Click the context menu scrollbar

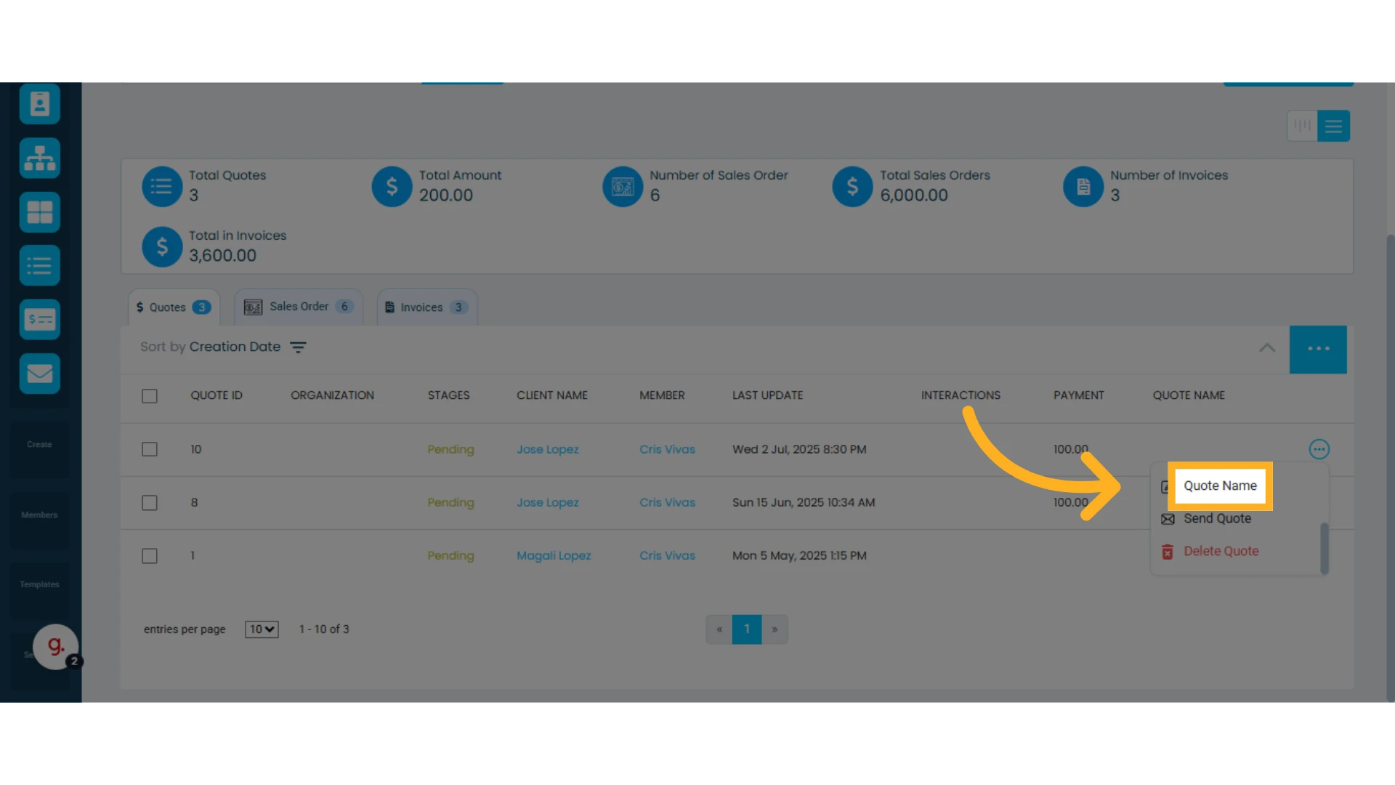click(1325, 548)
